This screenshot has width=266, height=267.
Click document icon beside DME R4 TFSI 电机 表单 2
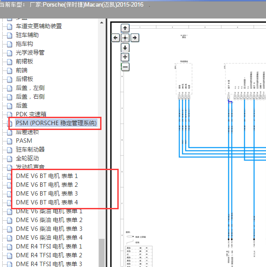tap(10, 256)
